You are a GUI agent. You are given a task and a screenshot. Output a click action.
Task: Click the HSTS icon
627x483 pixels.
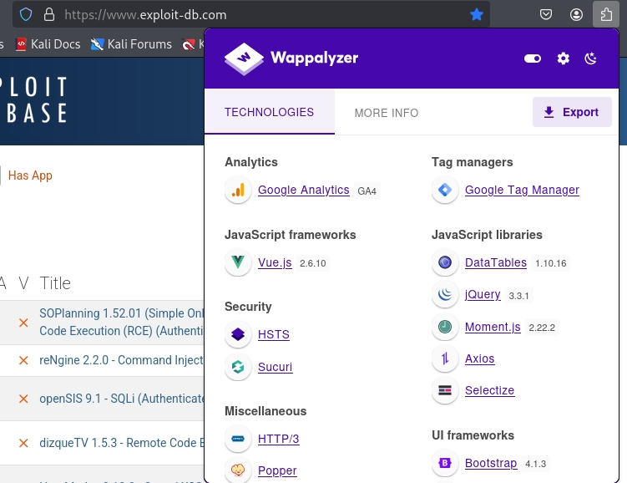pyautogui.click(x=238, y=334)
